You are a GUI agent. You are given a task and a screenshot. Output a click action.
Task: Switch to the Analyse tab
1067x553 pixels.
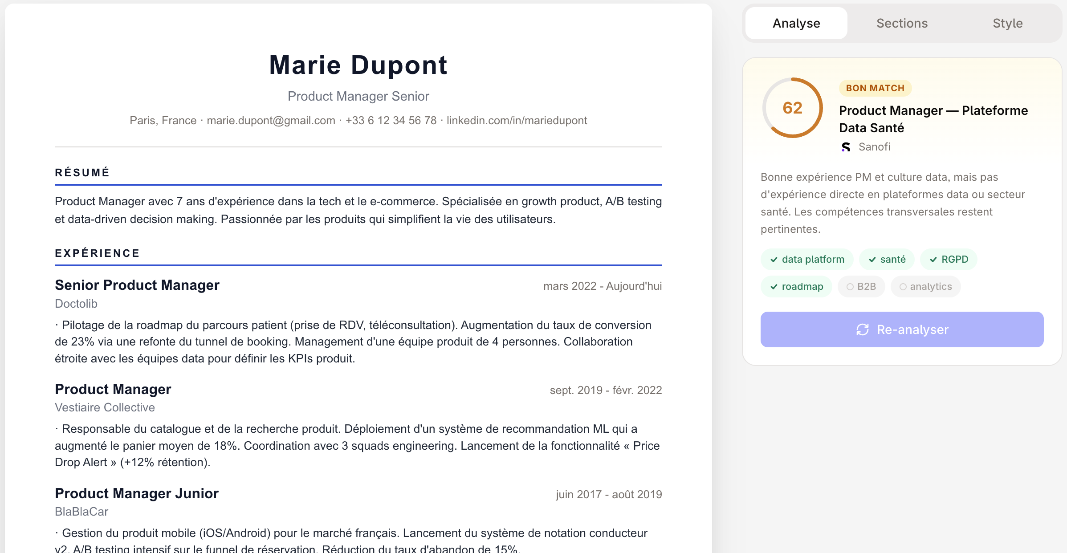796,23
